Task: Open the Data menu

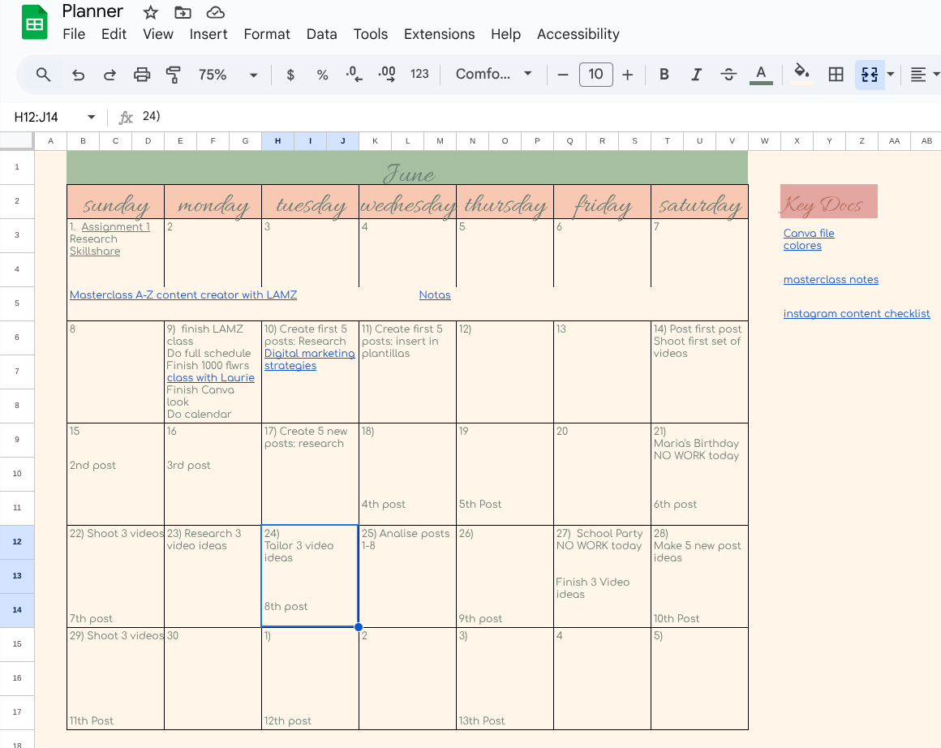Action: pyautogui.click(x=322, y=34)
